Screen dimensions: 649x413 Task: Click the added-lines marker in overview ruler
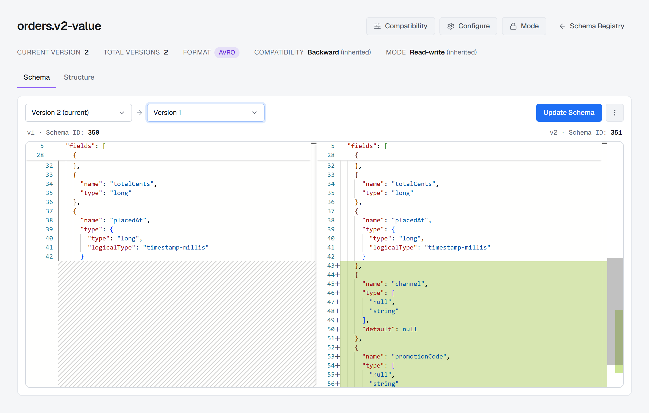click(x=619, y=341)
